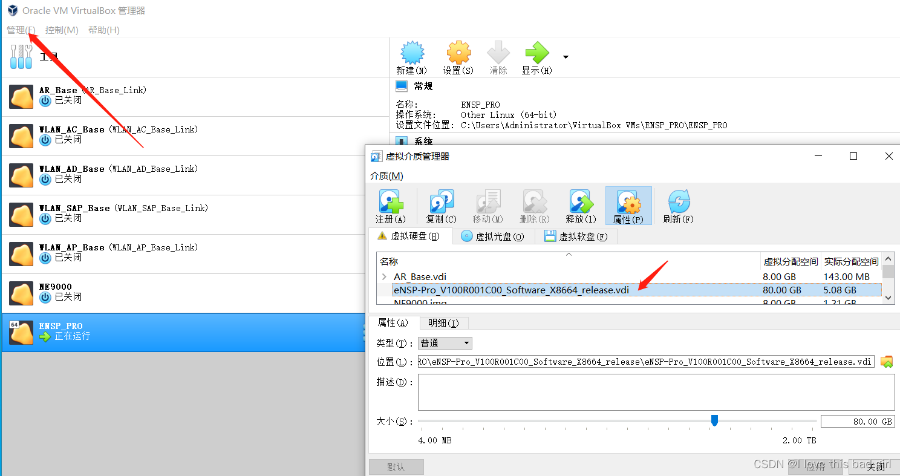
Task: Open 类型(T) combo box showing 普通
Action: coord(445,343)
